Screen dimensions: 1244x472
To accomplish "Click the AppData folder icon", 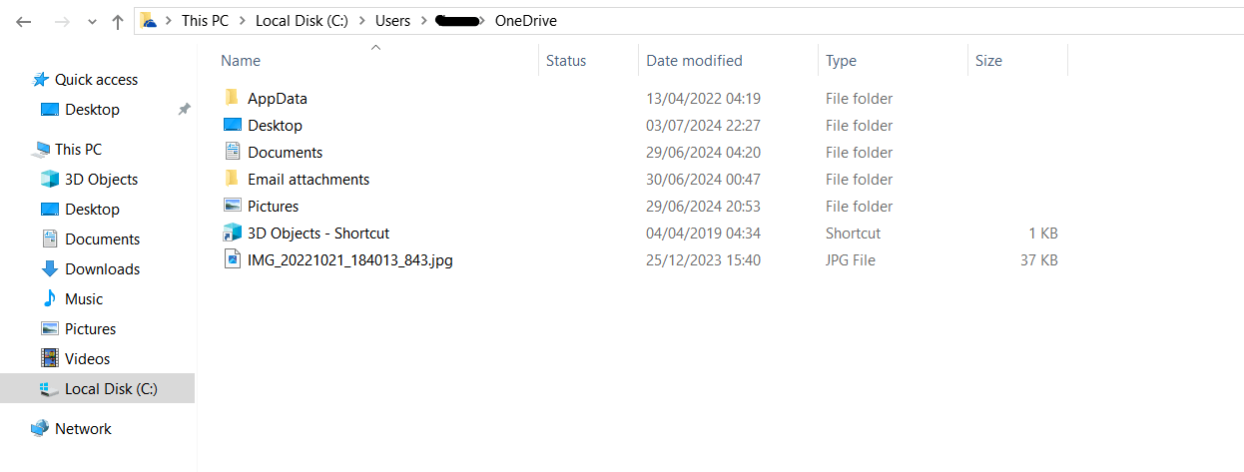I will point(232,98).
